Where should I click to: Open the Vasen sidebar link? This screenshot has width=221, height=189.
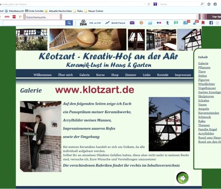[202, 105]
